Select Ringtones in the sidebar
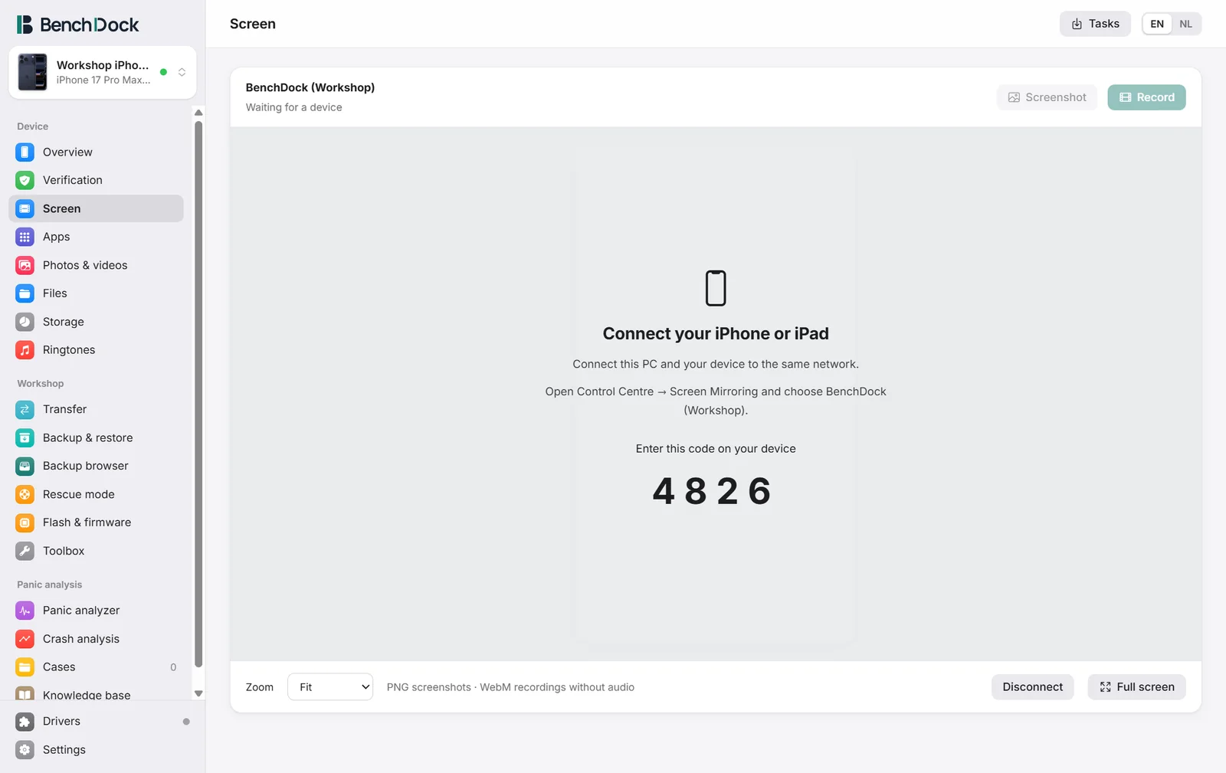Screen dimensions: 1226x773 pyautogui.click(x=96, y=350)
